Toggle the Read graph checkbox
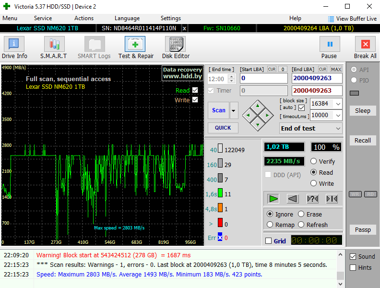 click(x=195, y=90)
